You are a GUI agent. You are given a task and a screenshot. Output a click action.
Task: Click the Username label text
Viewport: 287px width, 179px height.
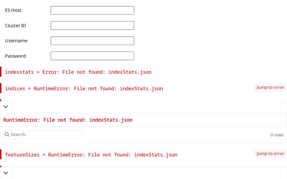click(16, 41)
